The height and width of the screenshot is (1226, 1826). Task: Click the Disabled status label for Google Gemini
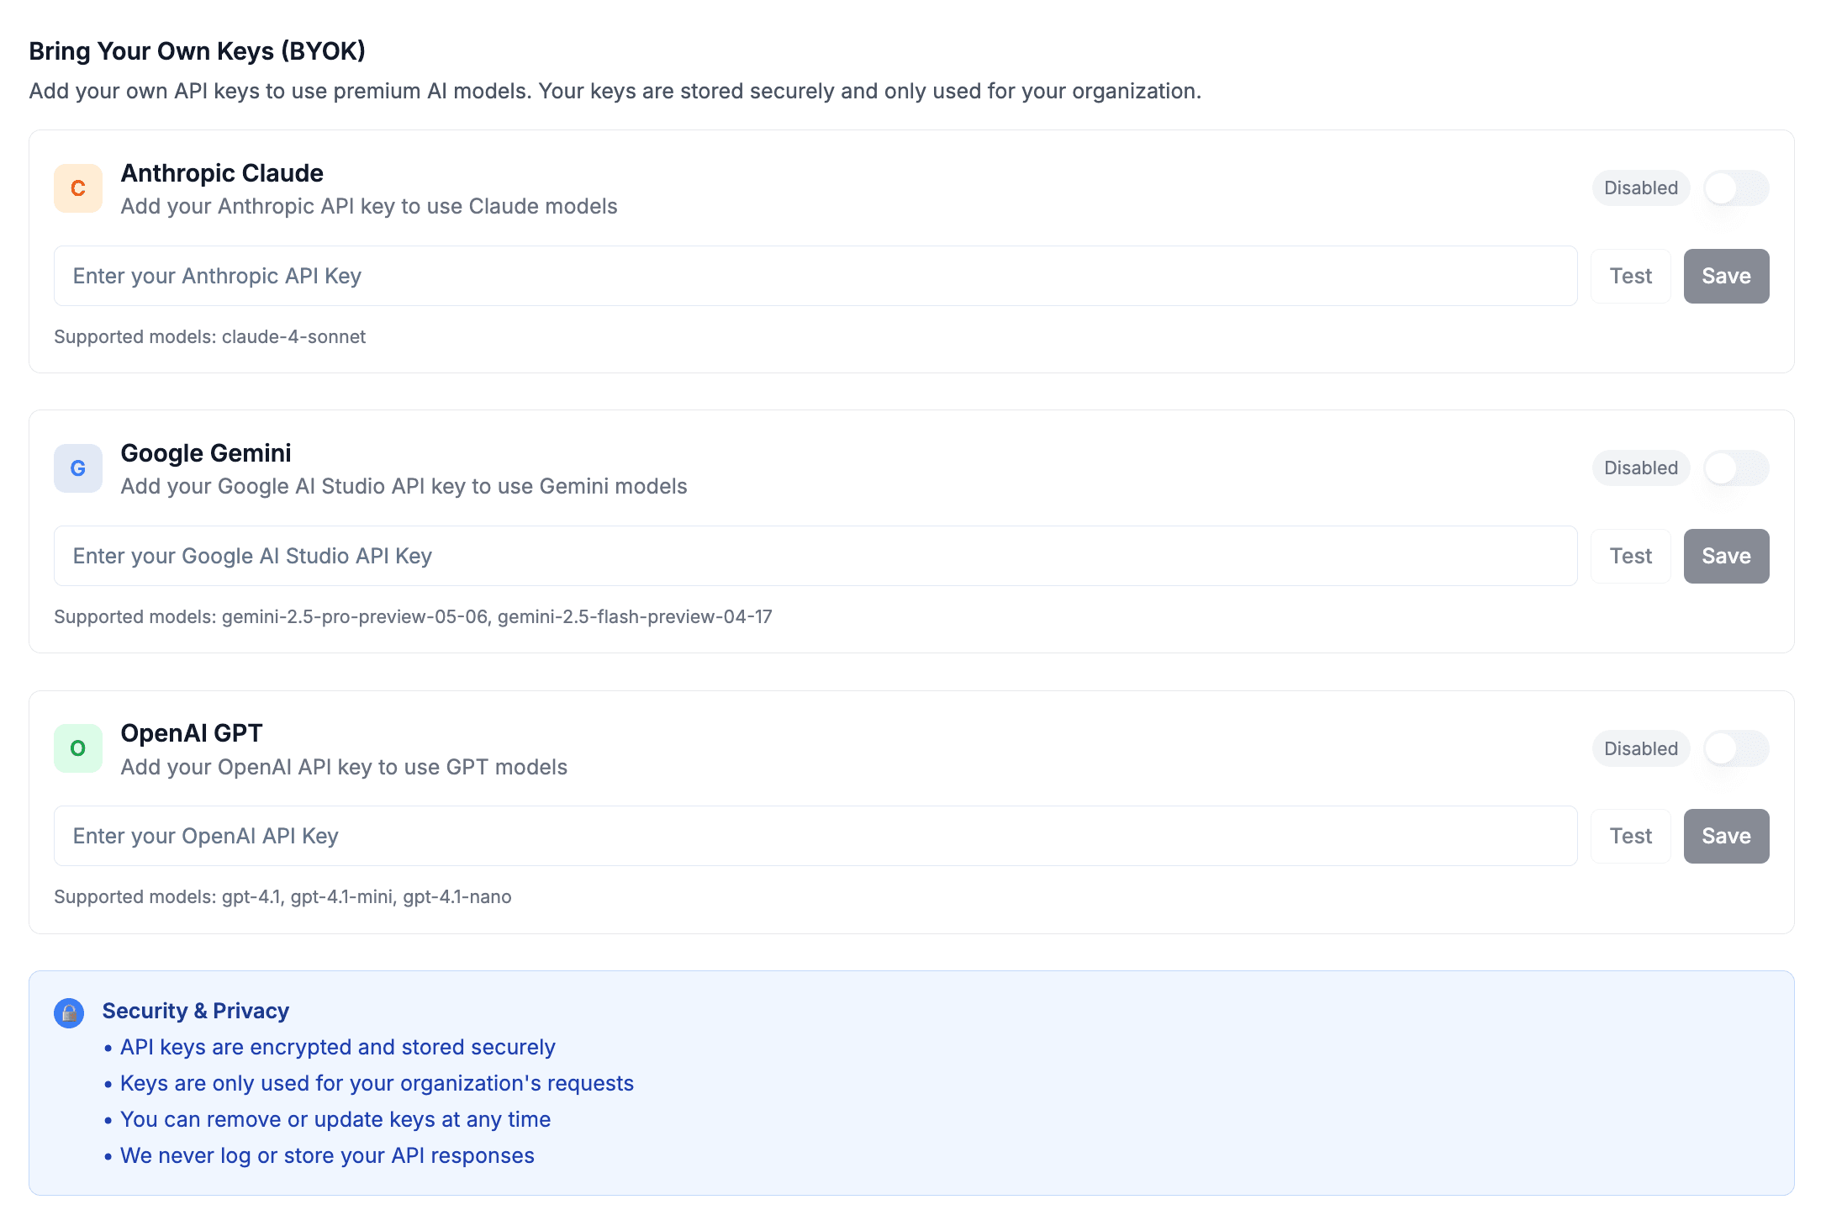tap(1640, 468)
